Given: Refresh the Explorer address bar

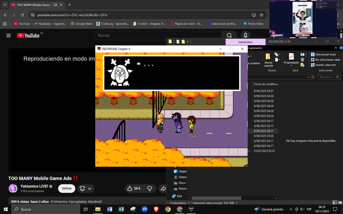Looking at the screenshot, I should pyautogui.click(x=313, y=77).
